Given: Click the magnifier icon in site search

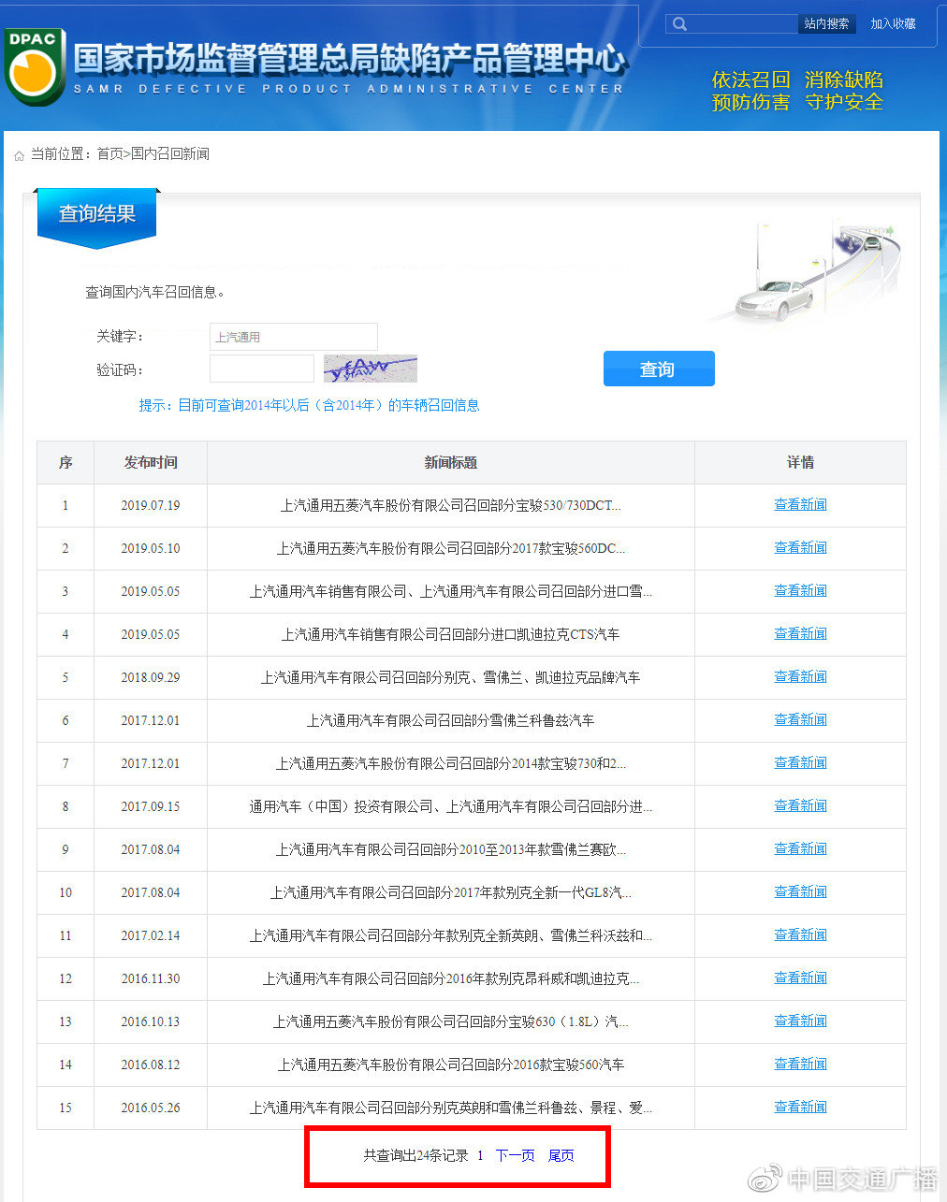Looking at the screenshot, I should [x=680, y=23].
